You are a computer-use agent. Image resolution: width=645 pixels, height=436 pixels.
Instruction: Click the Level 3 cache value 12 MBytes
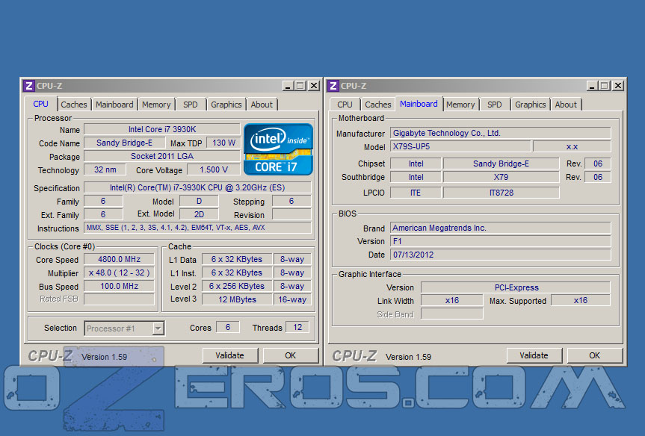(237, 299)
